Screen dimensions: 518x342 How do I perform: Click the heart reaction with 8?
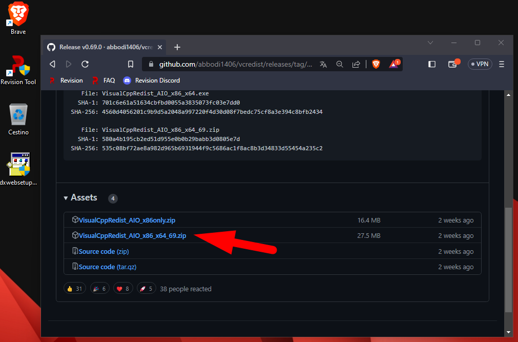tap(123, 289)
